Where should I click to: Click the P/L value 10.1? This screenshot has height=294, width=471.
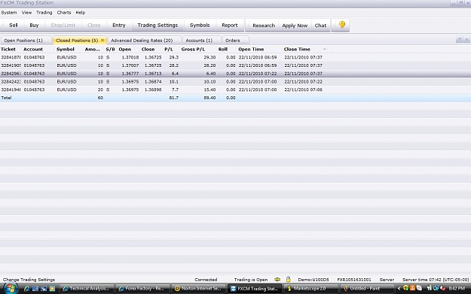coord(173,81)
